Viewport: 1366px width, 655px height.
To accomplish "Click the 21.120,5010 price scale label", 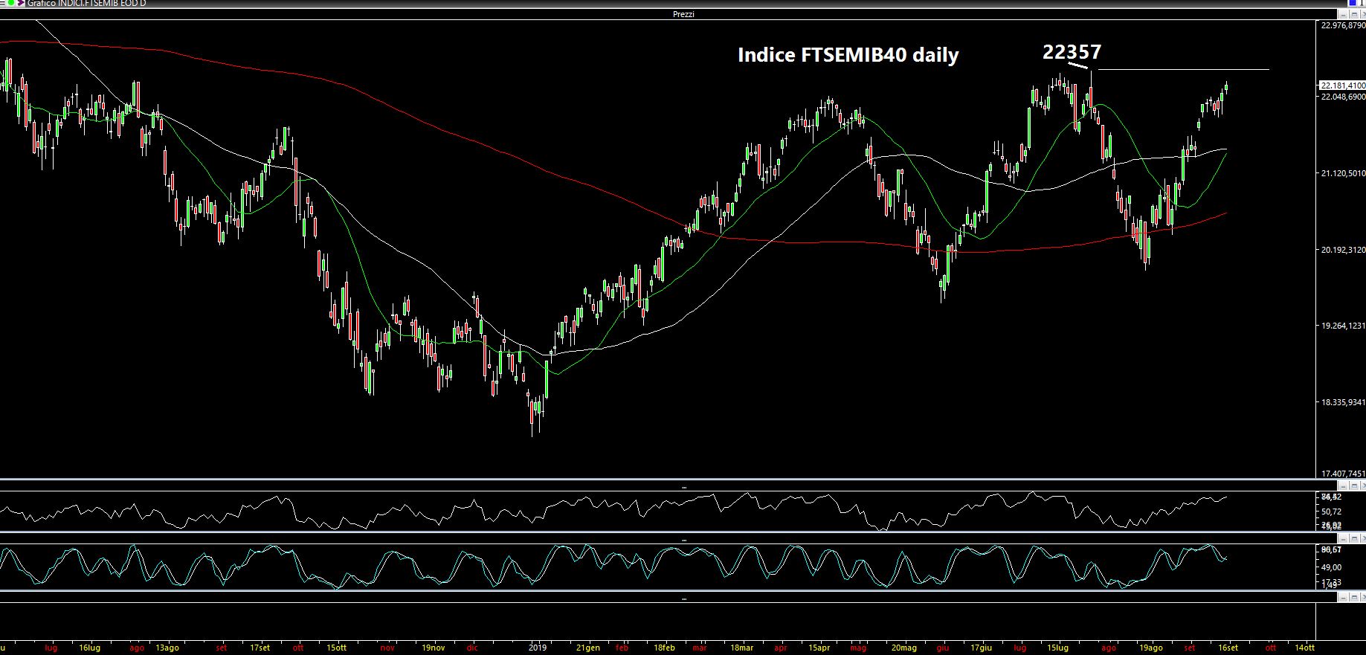I will click(1343, 173).
